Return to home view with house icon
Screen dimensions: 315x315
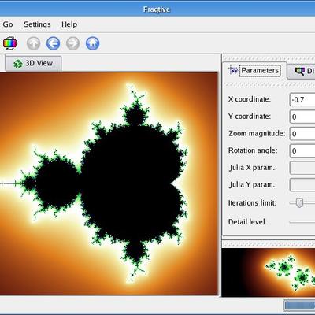92,43
